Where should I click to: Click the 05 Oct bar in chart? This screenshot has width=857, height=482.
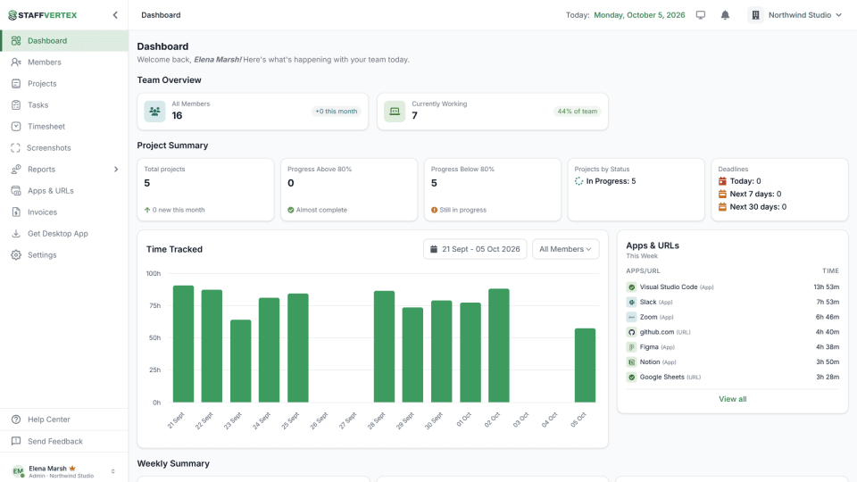[x=585, y=366]
